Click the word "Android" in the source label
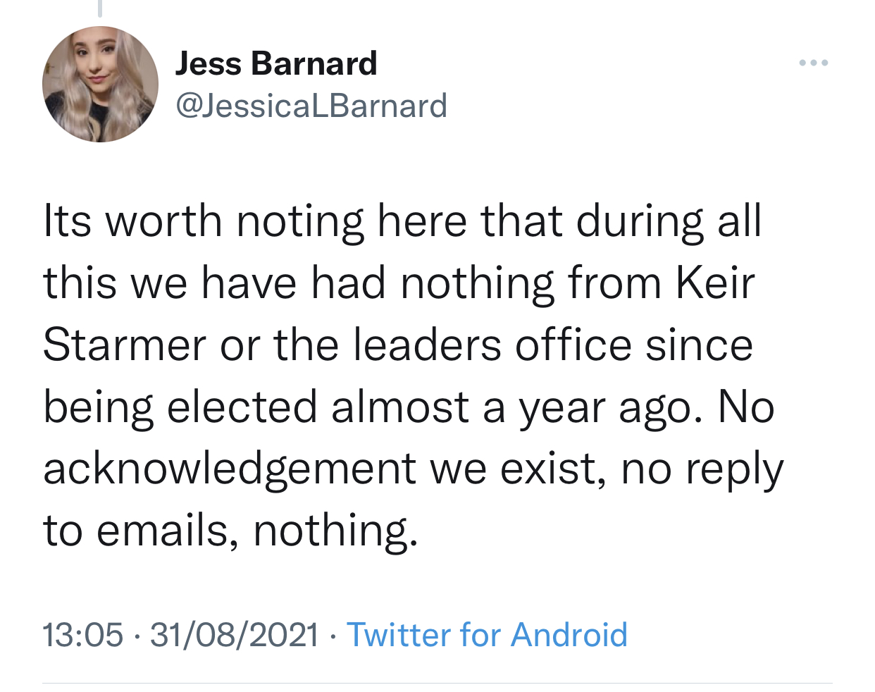 (x=569, y=634)
